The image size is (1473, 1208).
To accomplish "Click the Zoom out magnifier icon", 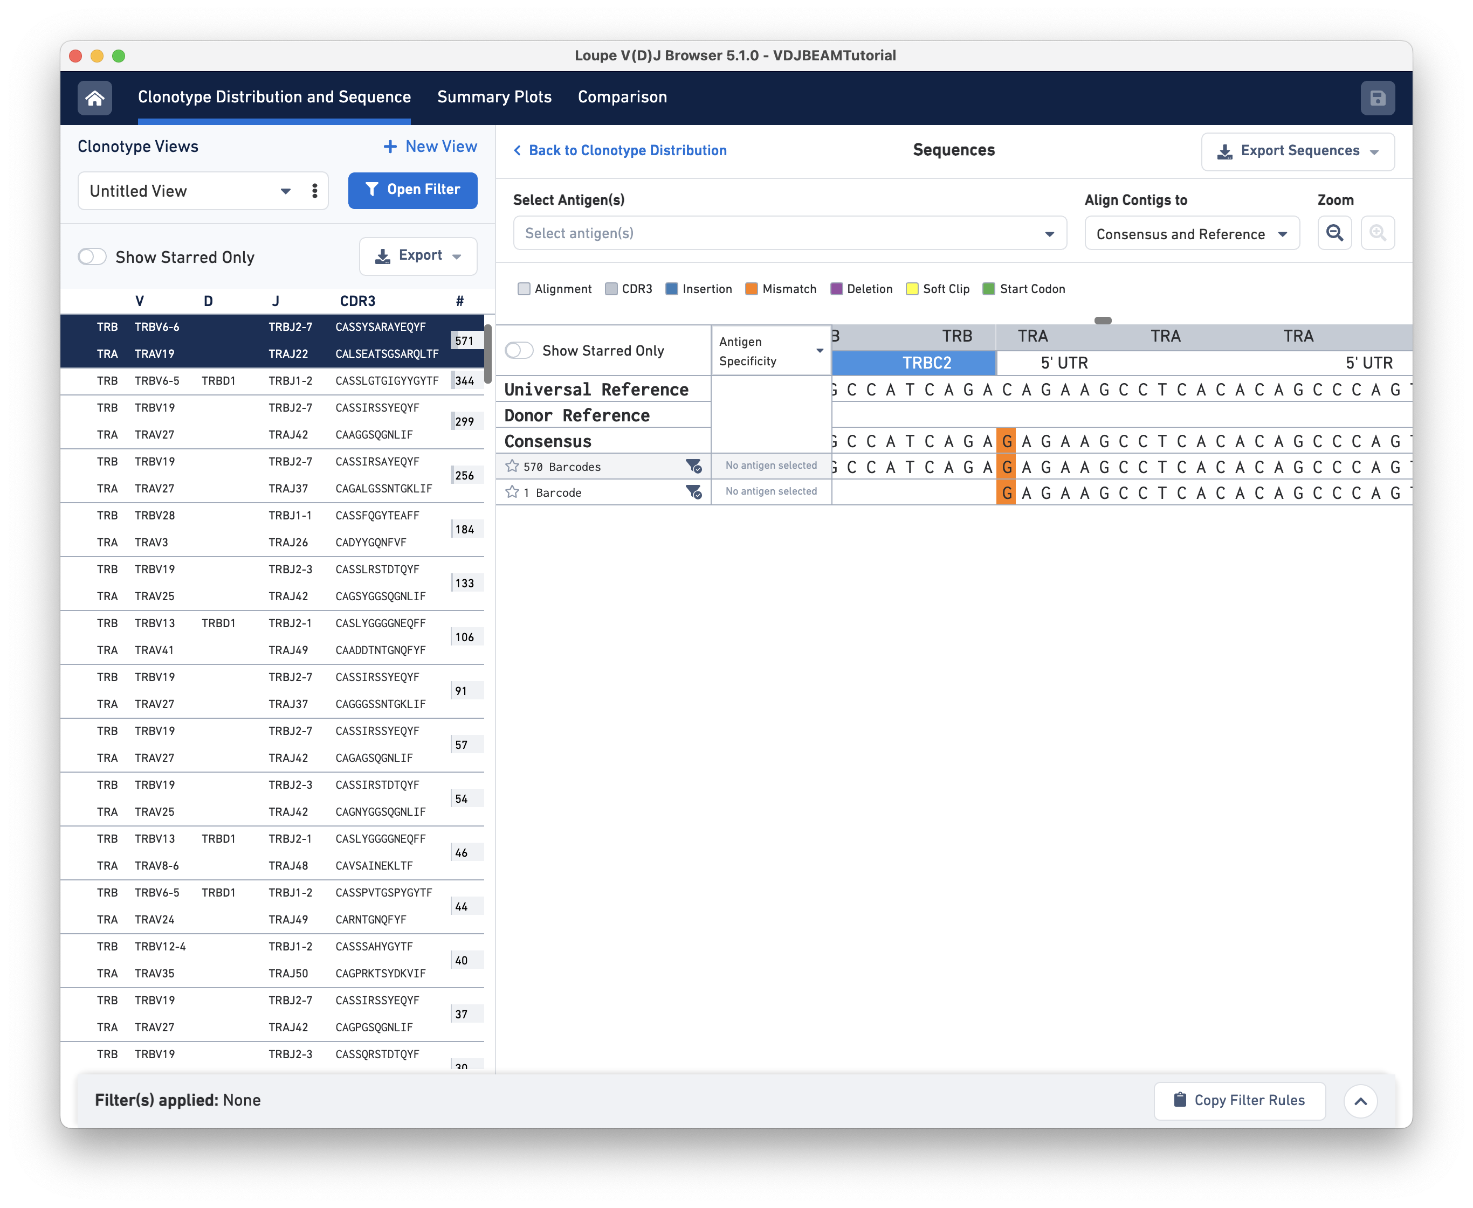I will point(1334,233).
